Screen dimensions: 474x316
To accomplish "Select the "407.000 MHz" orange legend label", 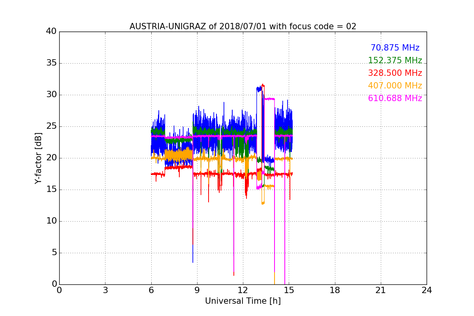I will point(395,86).
